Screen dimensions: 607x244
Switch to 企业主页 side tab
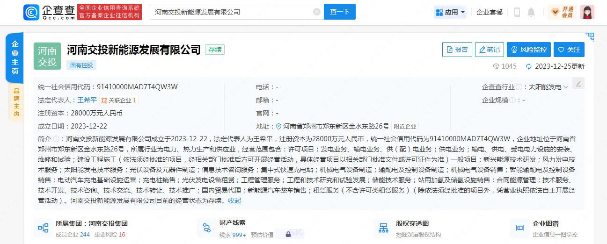coord(15,58)
